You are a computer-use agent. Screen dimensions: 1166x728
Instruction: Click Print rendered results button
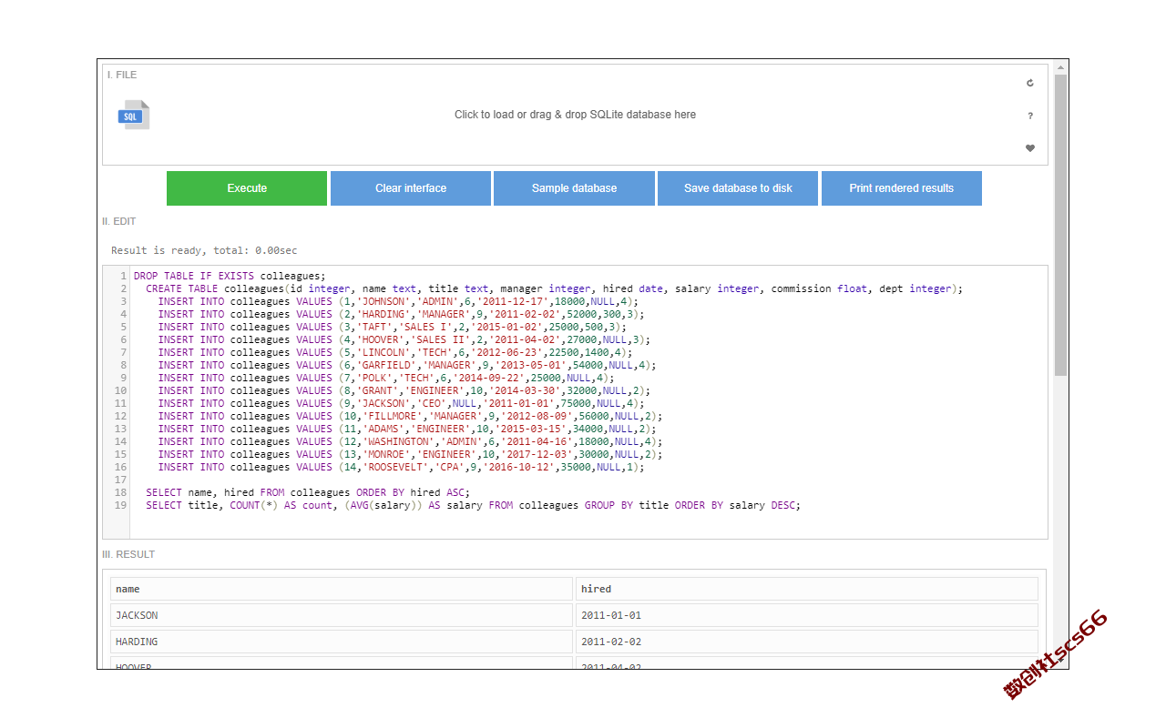point(902,188)
